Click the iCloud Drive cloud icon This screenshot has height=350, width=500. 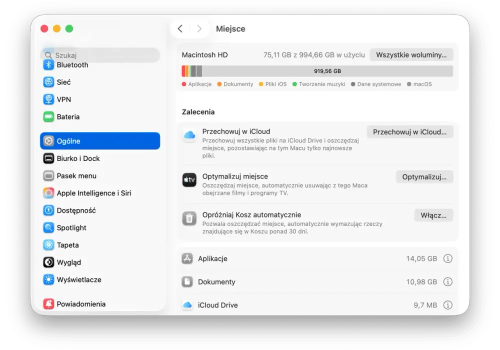click(x=187, y=305)
